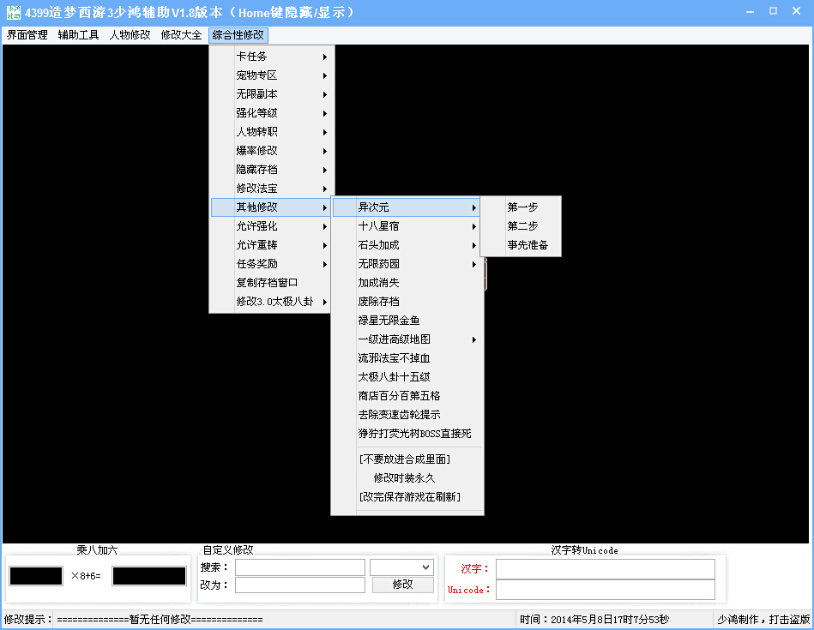Choose the 加成消失 option
Viewport: 814px width, 630px height.
click(407, 283)
